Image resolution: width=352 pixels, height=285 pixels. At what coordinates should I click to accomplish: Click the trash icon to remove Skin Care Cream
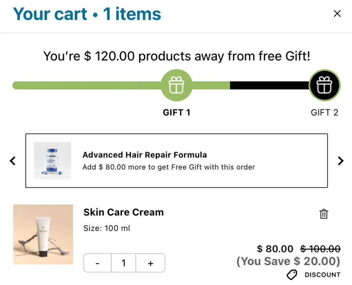[x=323, y=214]
